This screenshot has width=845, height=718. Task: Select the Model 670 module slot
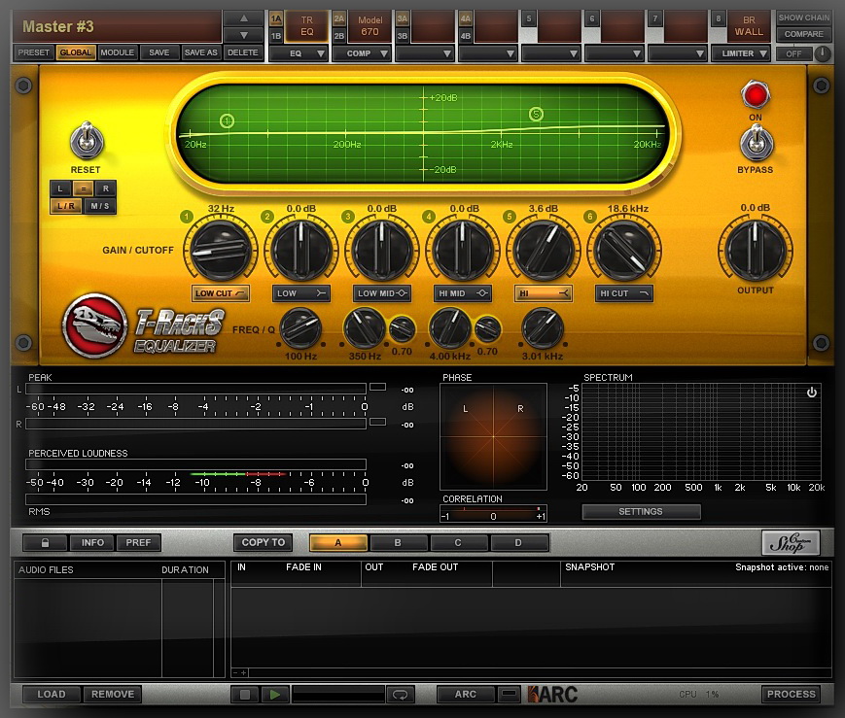[370, 26]
